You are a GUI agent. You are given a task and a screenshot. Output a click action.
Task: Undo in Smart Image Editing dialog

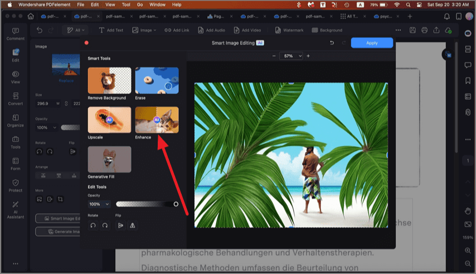[x=332, y=43]
